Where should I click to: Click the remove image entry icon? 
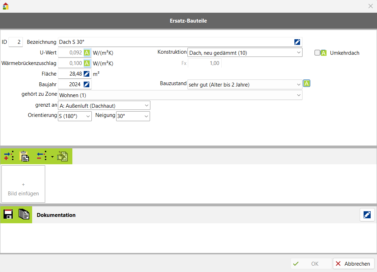pos(42,156)
